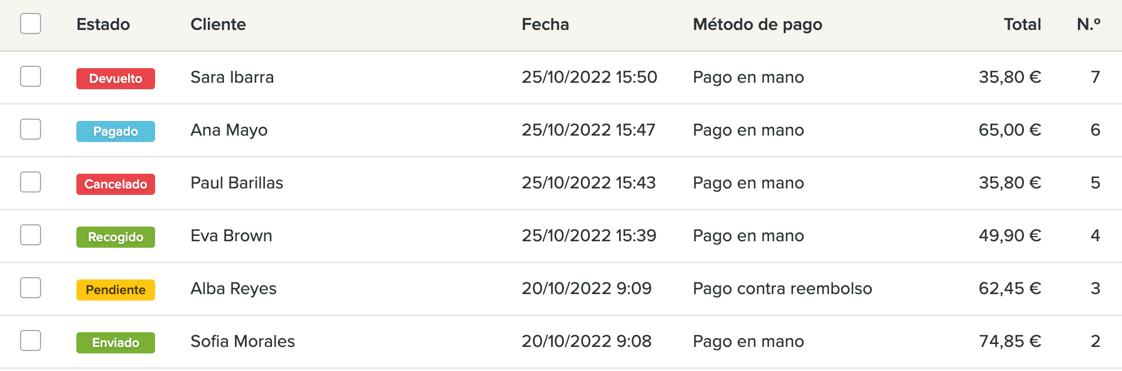Click the Método de pago column header
The height and width of the screenshot is (371, 1122).
758,25
